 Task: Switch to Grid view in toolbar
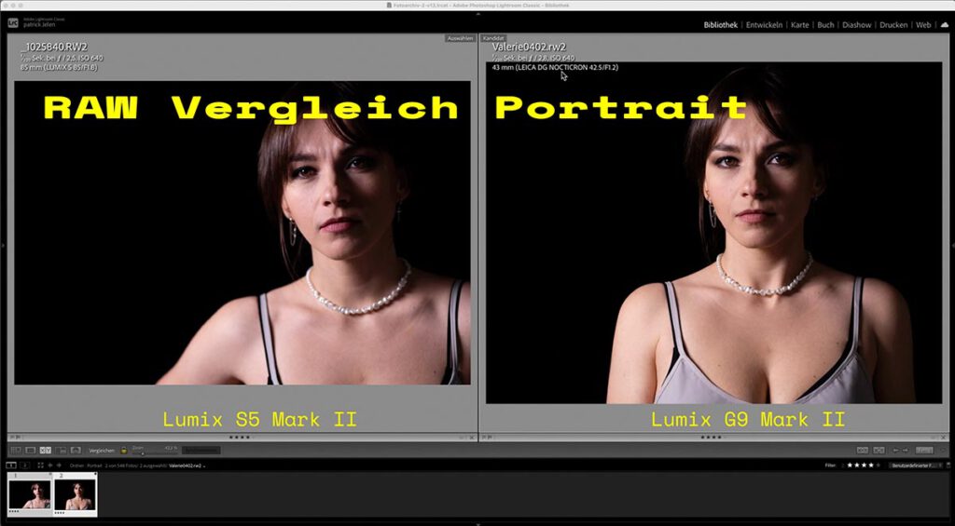pos(15,451)
